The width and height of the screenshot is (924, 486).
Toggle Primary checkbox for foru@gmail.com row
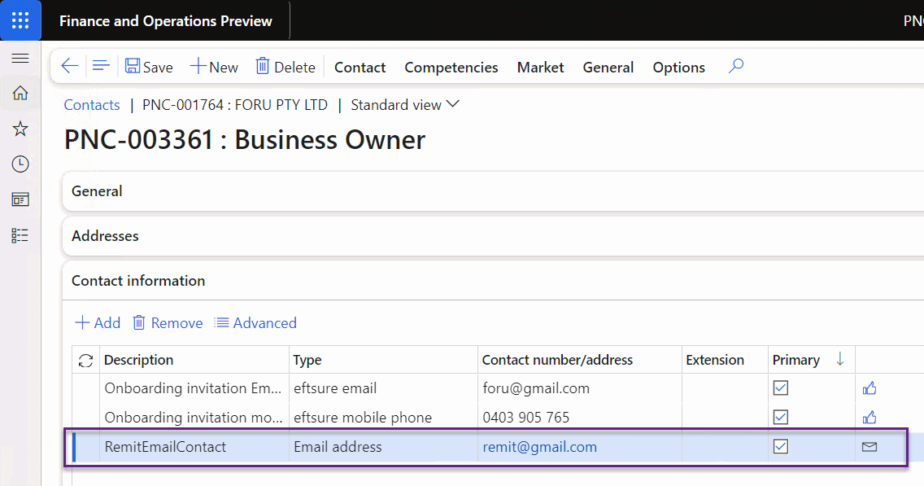(781, 388)
